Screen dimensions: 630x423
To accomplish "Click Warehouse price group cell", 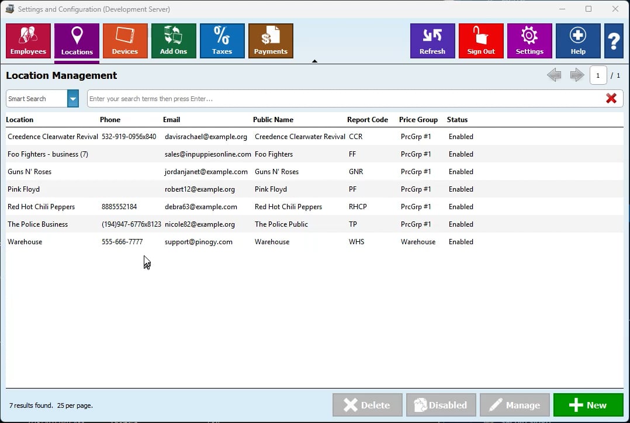I will coord(418,242).
